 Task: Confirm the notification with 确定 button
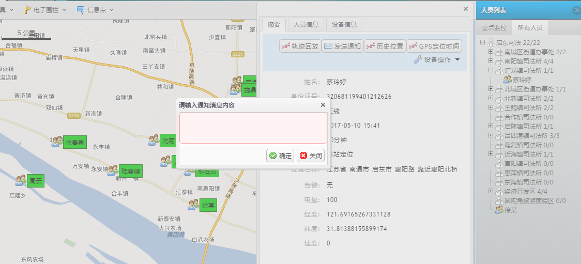point(280,156)
